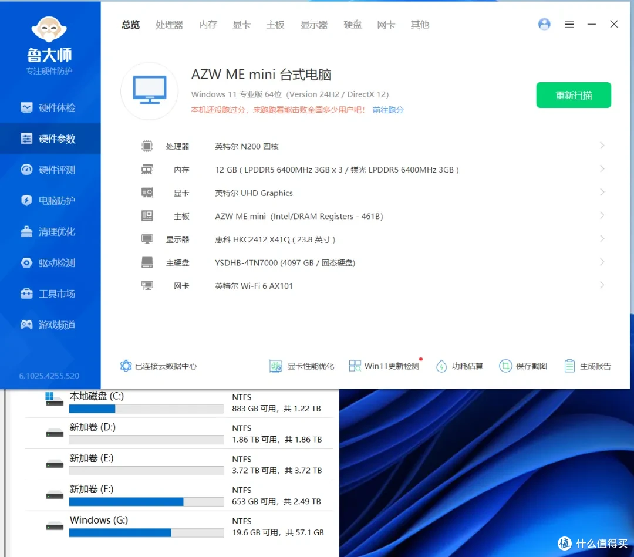Switch to the 处理器 tab
Image resolution: width=634 pixels, height=557 pixels.
click(x=170, y=25)
